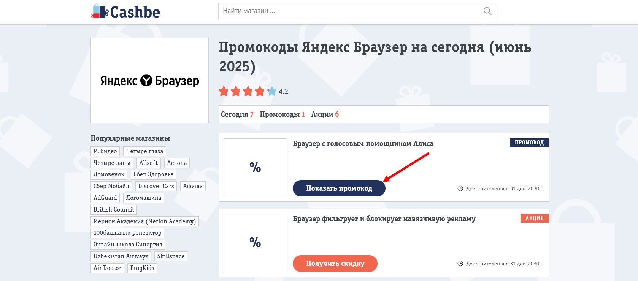This screenshot has width=638, height=281.
Task: Open the Мерион Академия store link
Action: 145,221
